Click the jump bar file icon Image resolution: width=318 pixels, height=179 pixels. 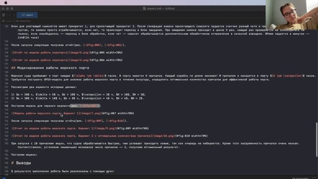3,21
